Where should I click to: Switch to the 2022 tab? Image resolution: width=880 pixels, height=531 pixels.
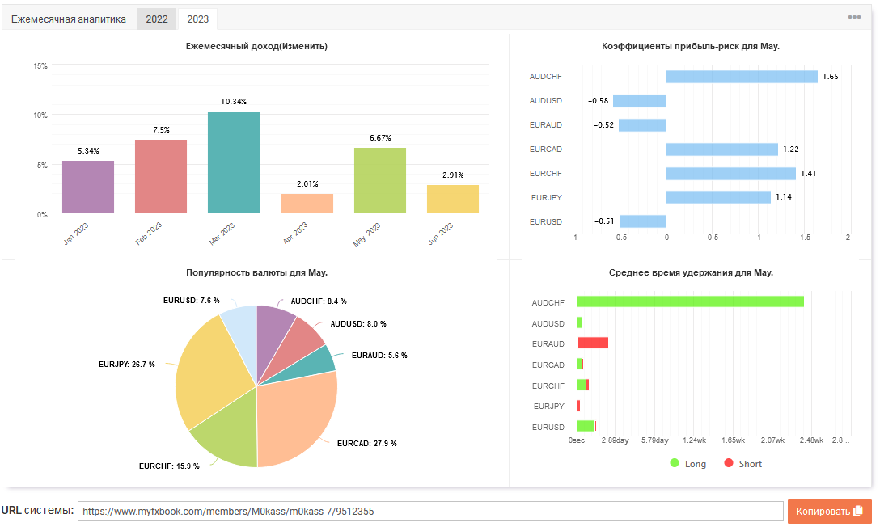[x=157, y=19]
